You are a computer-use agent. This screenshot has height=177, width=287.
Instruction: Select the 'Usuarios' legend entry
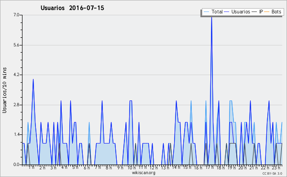(237, 11)
